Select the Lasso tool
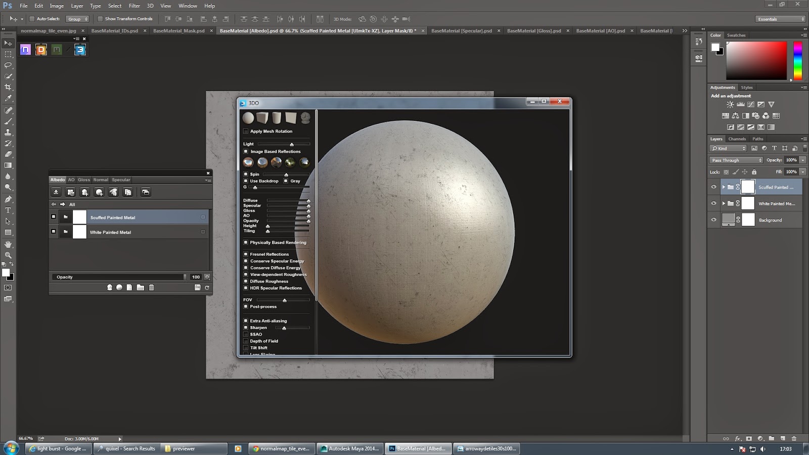Viewport: 809px width, 455px height. tap(8, 65)
